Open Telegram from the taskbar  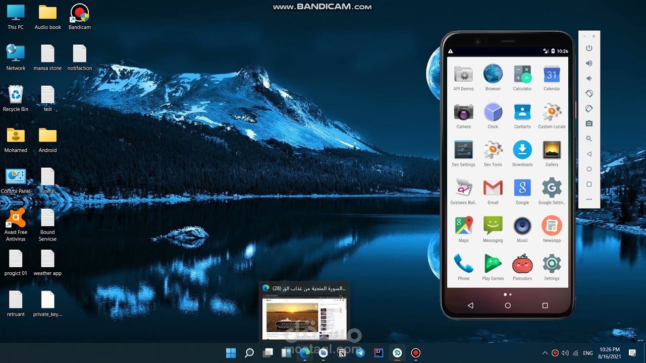click(360, 353)
